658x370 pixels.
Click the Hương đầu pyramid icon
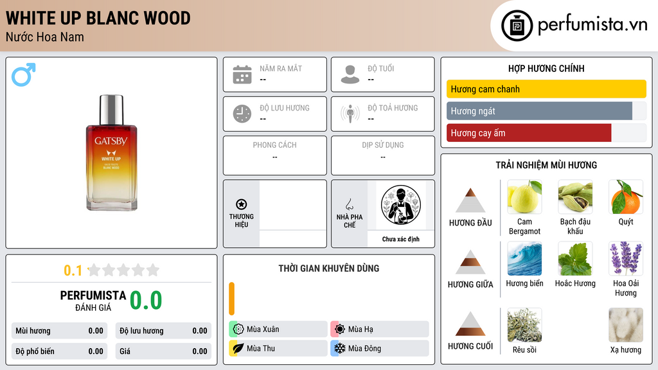pos(470,200)
